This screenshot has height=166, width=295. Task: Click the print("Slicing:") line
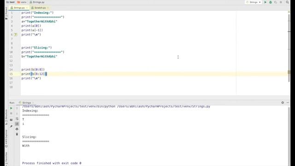click(x=36, y=47)
